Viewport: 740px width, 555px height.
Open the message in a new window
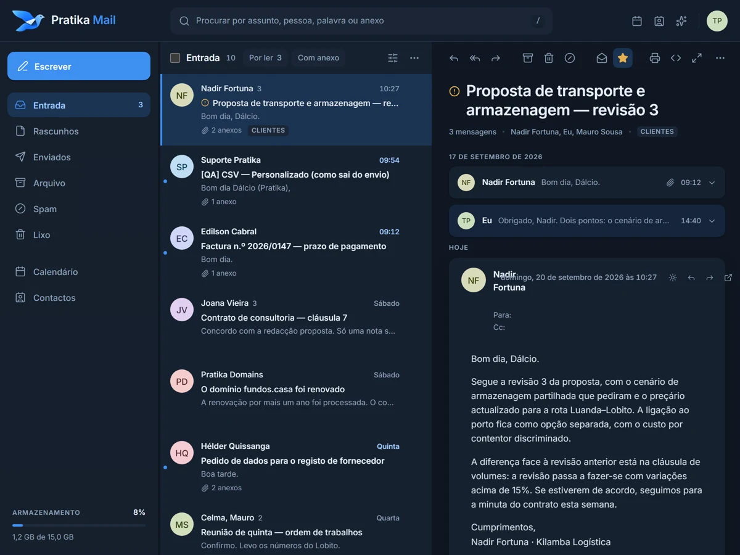(x=728, y=277)
